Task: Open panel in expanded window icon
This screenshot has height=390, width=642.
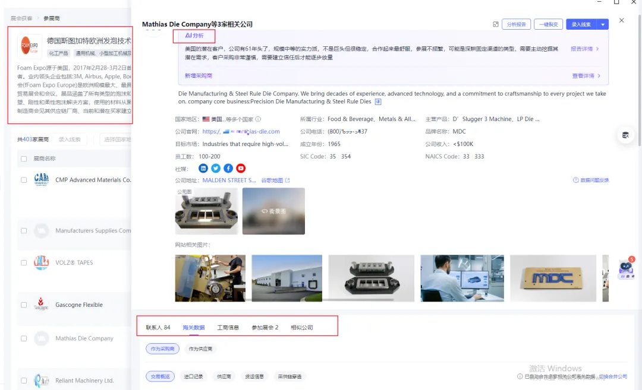Action: pyautogui.click(x=495, y=24)
